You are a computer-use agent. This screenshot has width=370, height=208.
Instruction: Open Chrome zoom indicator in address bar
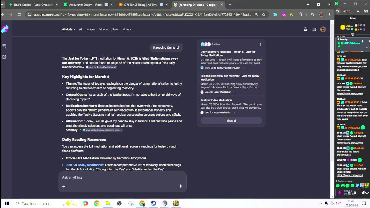256,14
